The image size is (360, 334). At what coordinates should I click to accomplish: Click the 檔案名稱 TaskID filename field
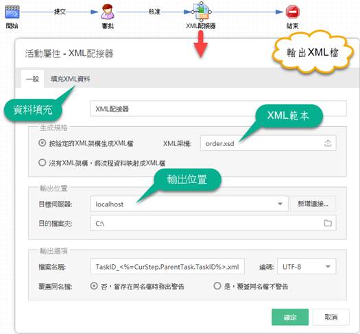[167, 267]
